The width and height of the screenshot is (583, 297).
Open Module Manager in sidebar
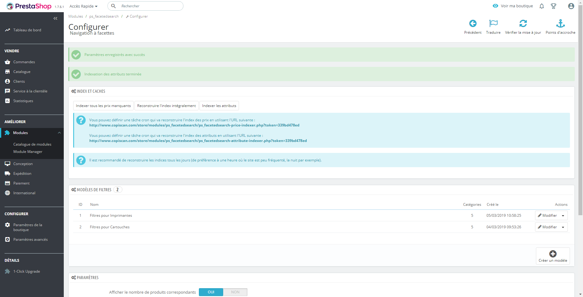28,152
